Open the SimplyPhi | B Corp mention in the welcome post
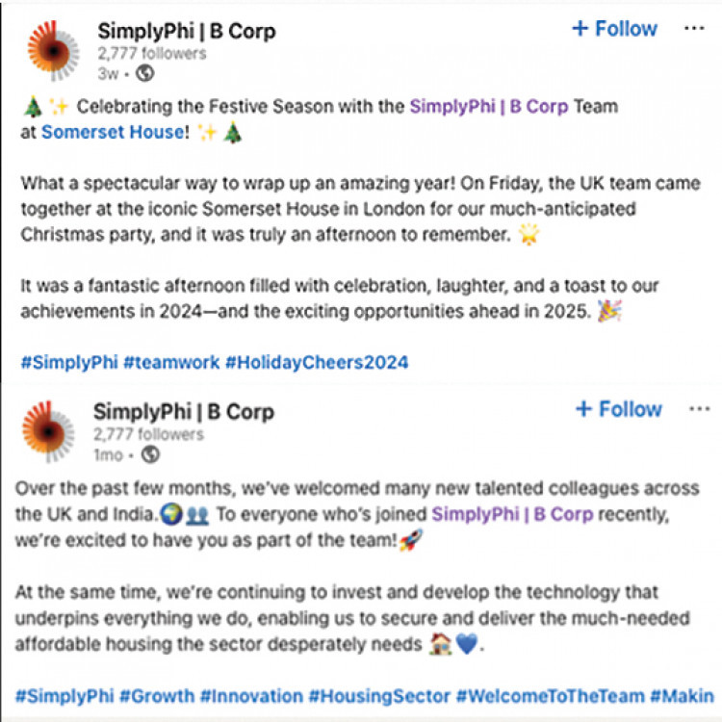The width and height of the screenshot is (722, 722). [512, 514]
